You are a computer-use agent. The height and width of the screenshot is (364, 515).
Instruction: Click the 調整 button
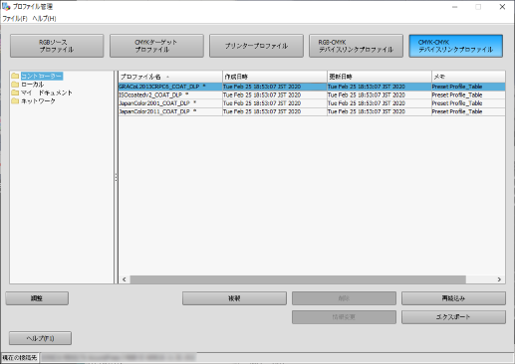pos(37,298)
